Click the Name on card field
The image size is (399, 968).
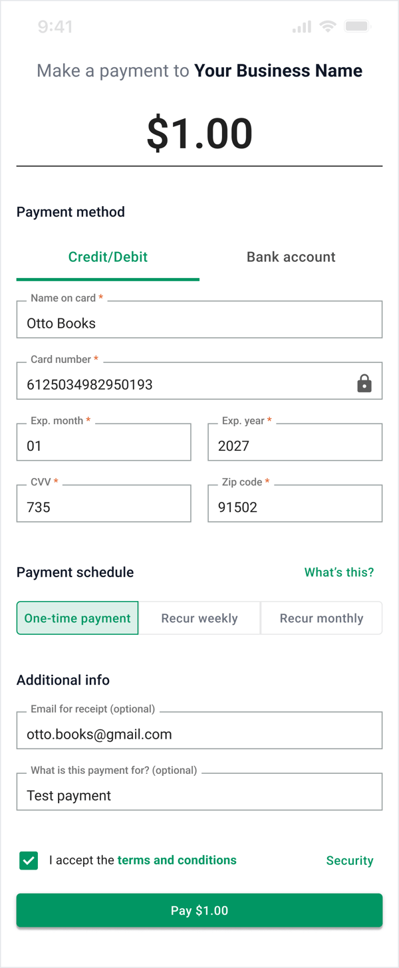pyautogui.click(x=199, y=323)
